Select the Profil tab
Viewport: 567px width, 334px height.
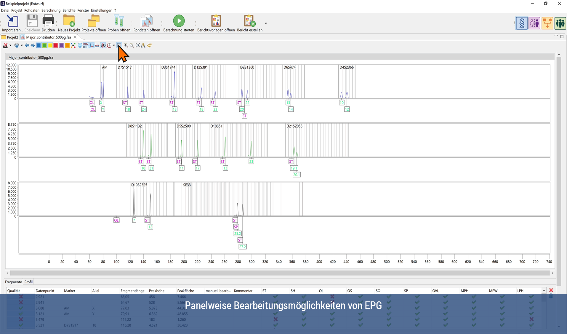pyautogui.click(x=28, y=282)
